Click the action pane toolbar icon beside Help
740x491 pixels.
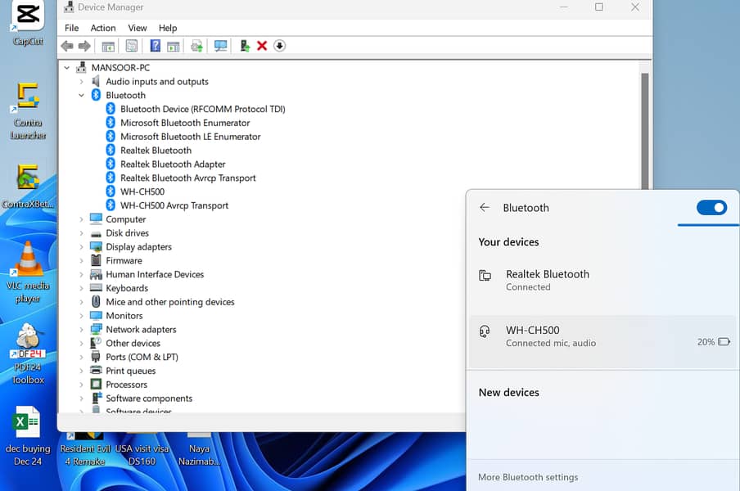pos(174,46)
